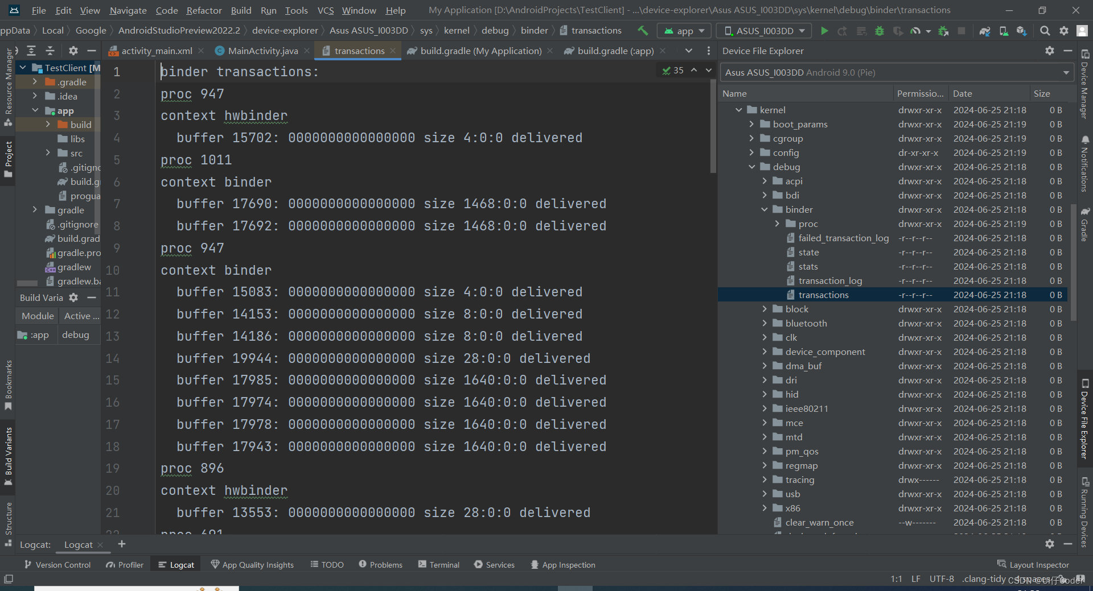Click Expand All icon in Project panel
The image size is (1093, 591).
(31, 51)
